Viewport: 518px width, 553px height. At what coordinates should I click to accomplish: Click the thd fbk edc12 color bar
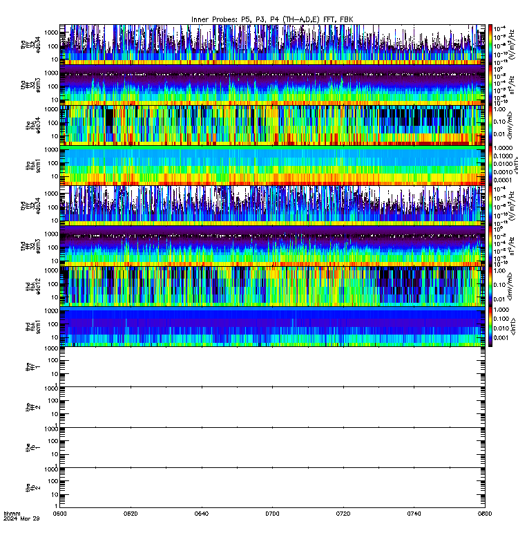[x=490, y=286]
